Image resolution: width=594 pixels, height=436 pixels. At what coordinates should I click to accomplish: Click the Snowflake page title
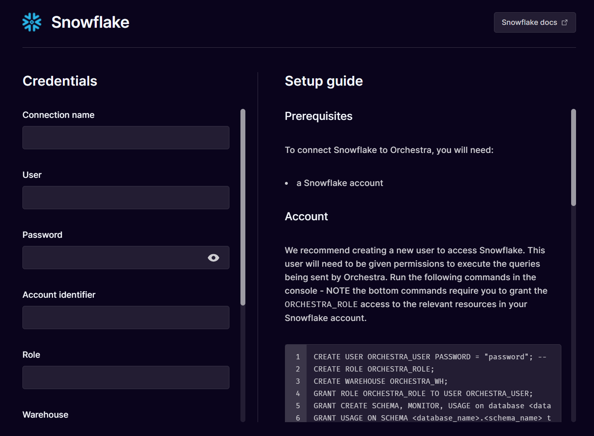(x=90, y=22)
